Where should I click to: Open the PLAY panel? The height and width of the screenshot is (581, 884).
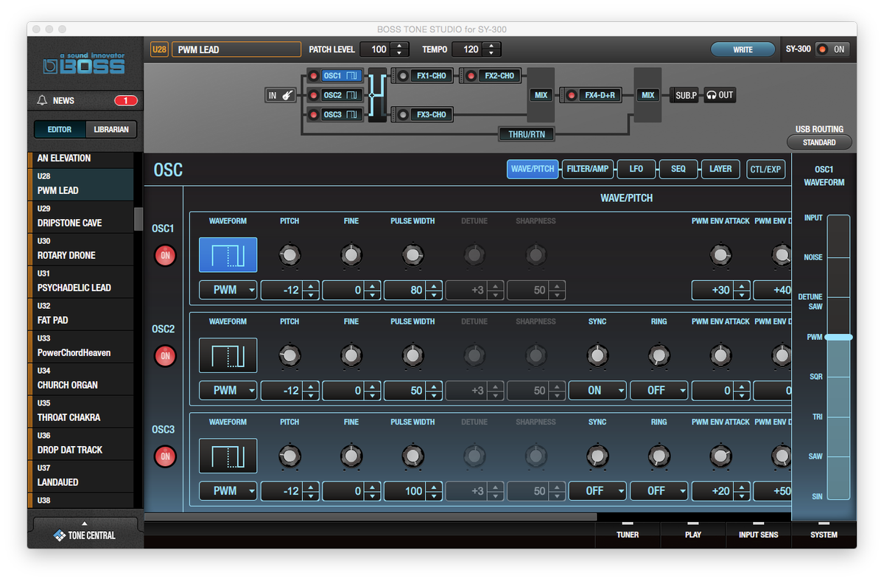pyautogui.click(x=693, y=534)
